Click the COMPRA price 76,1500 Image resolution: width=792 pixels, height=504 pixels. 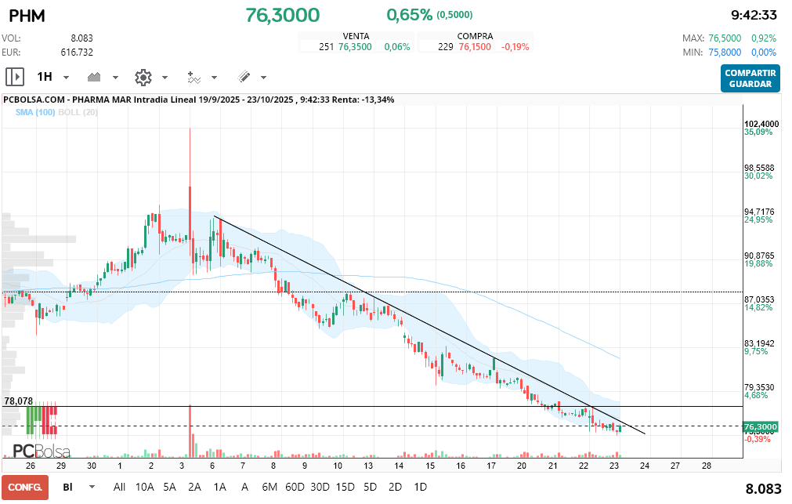coord(475,47)
